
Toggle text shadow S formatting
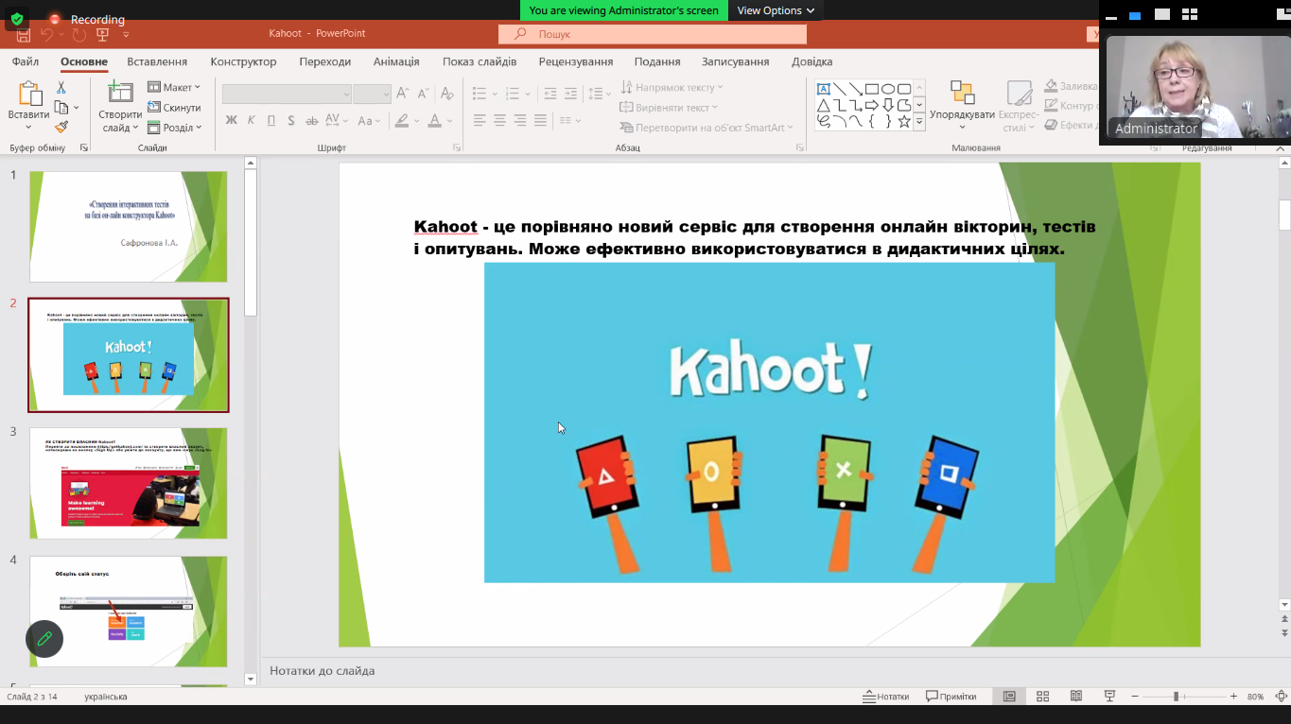pos(291,120)
